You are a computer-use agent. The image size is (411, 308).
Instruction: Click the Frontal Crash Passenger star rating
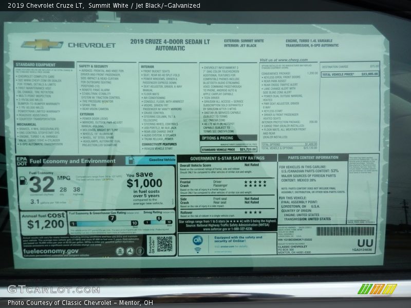point(255,185)
